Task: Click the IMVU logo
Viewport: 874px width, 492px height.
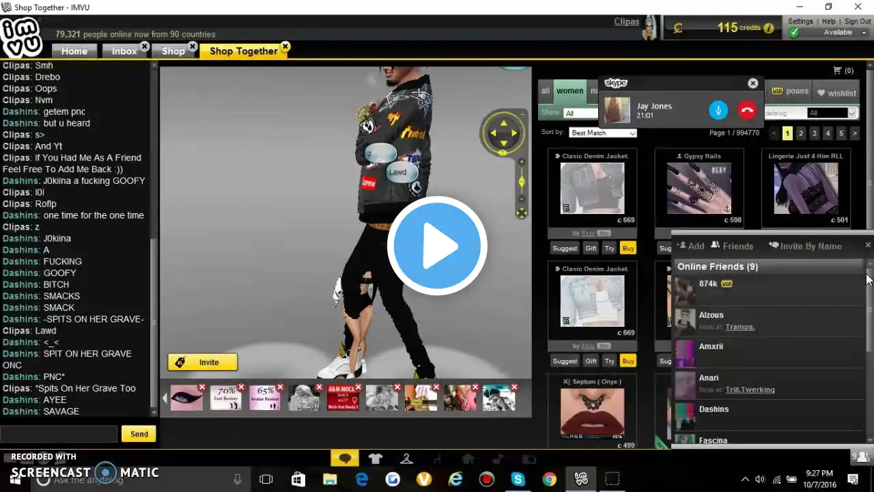Action: pos(22,38)
